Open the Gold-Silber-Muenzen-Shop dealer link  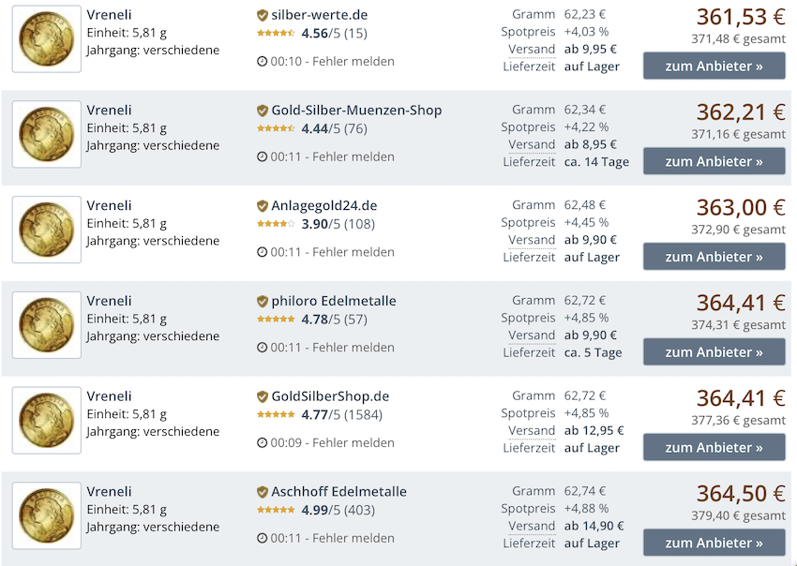pyautogui.click(x=356, y=111)
